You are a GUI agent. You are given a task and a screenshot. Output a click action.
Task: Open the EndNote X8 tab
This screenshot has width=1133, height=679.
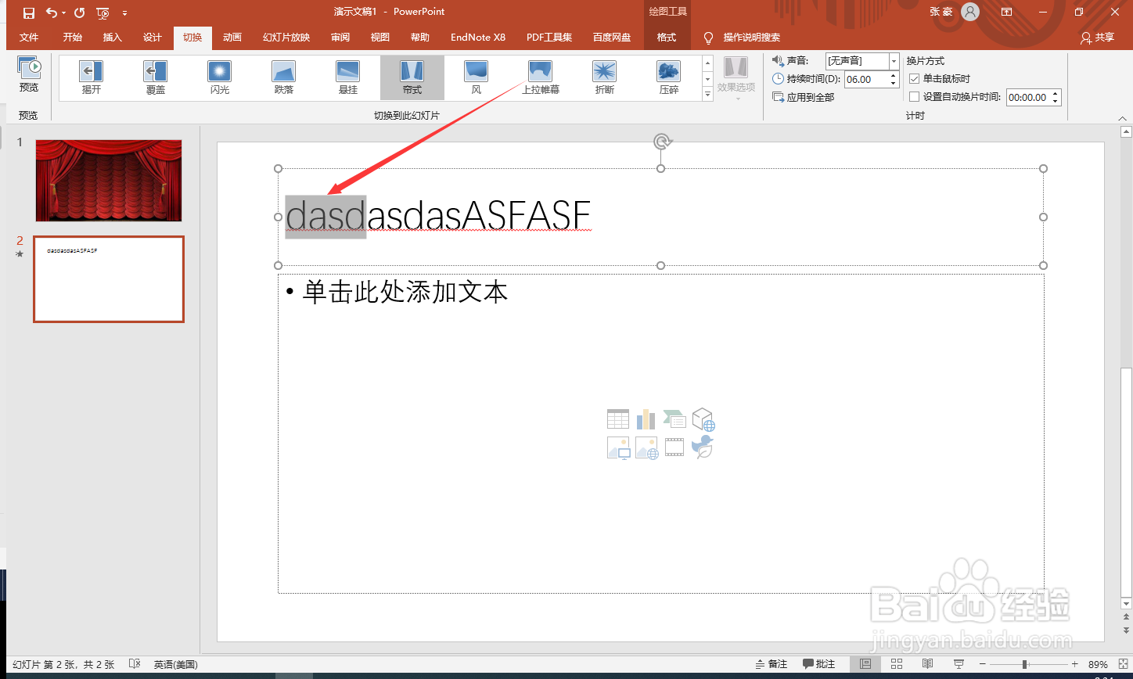pyautogui.click(x=478, y=38)
